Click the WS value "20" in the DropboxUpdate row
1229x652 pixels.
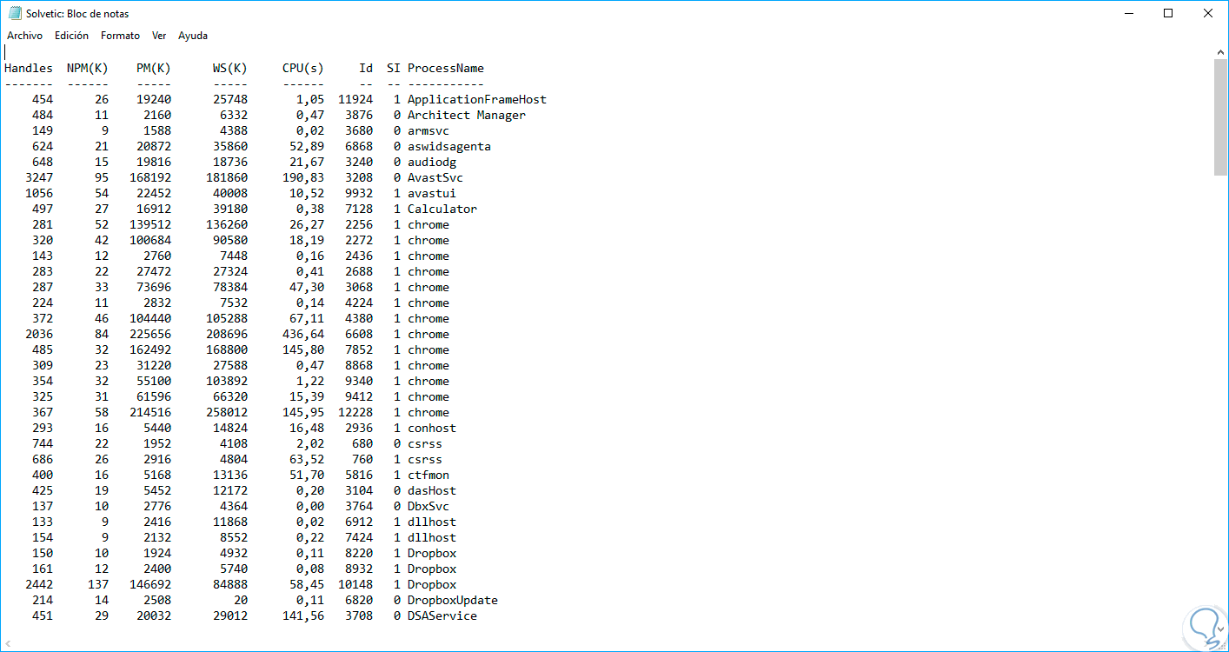[241, 600]
